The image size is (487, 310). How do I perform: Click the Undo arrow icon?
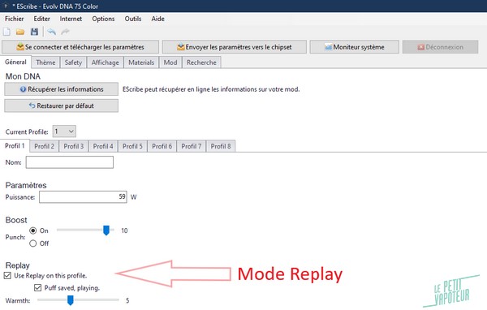click(52, 32)
